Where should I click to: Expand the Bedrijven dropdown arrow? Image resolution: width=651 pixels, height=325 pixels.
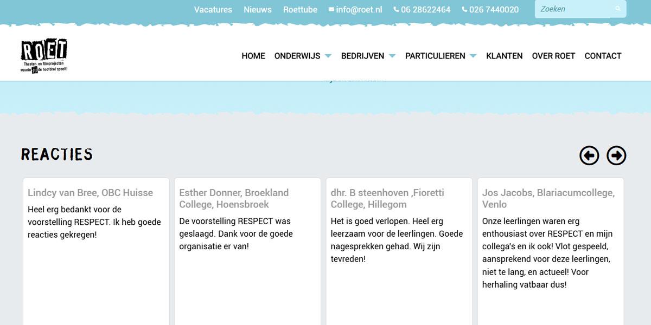click(392, 56)
